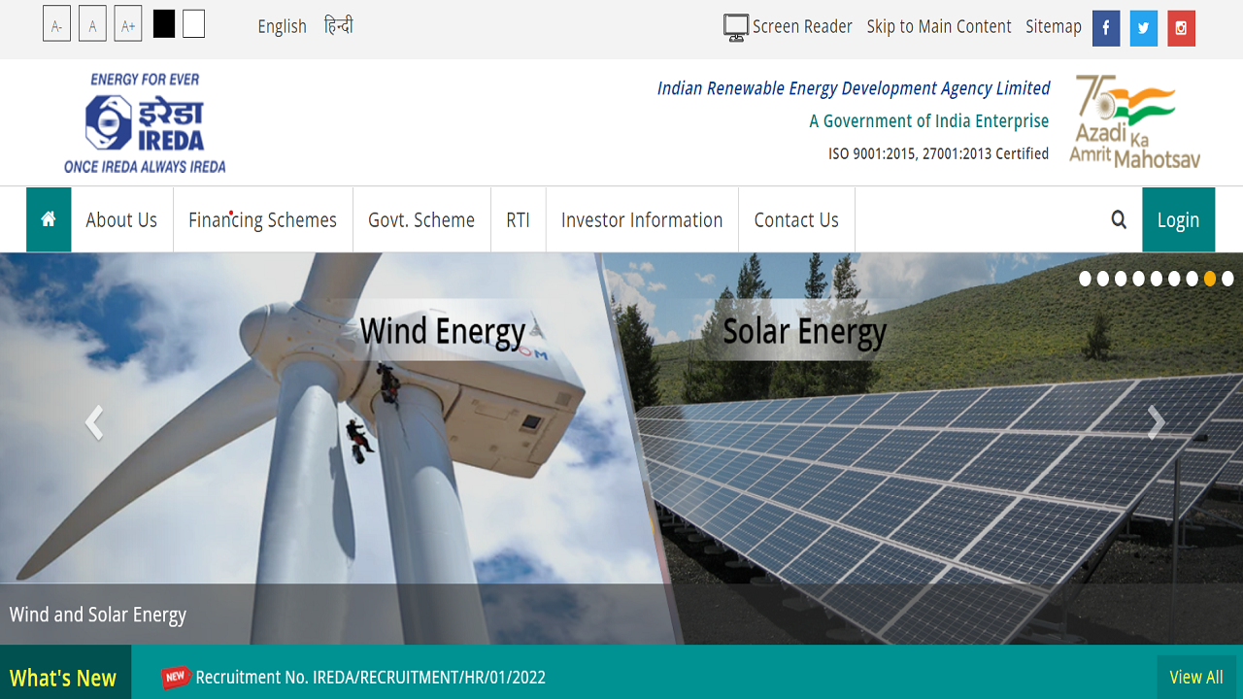Expand the About Us menu

click(x=121, y=220)
